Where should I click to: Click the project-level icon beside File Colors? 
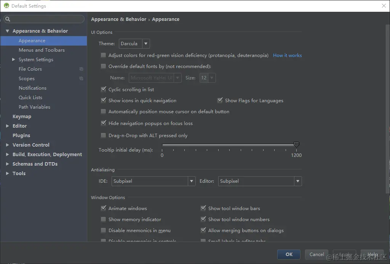pyautogui.click(x=81, y=69)
